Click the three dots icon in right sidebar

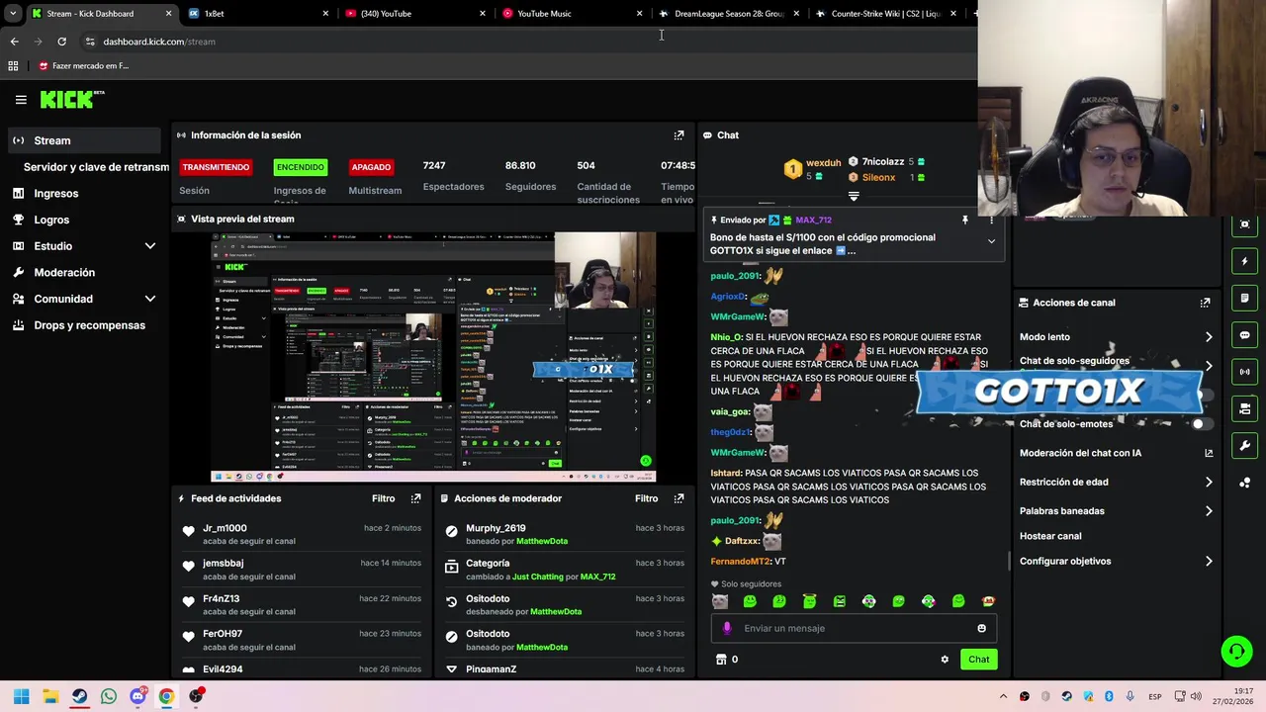point(1244,483)
